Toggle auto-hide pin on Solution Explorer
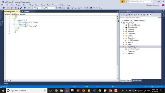This screenshot has height=93, width=165. tap(158, 12)
